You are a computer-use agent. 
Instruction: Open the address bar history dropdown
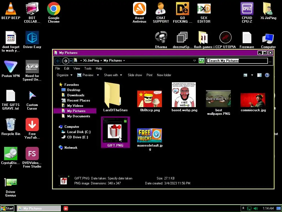pos(194,60)
